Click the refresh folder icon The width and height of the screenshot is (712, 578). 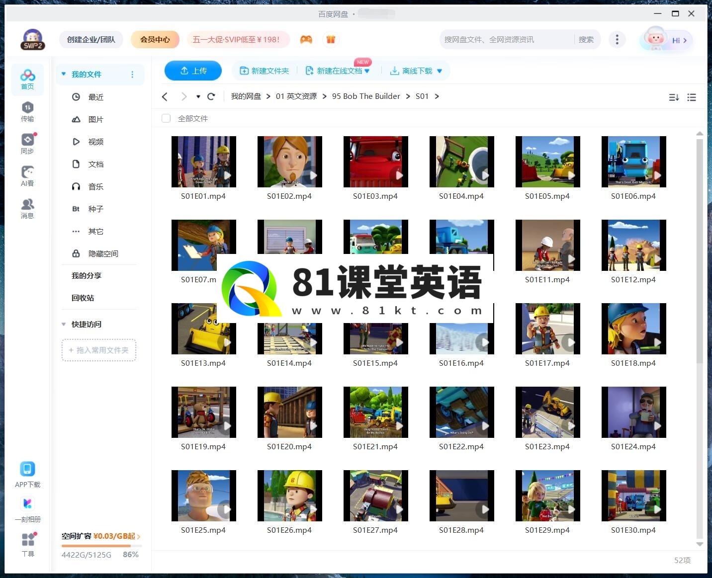click(x=211, y=96)
